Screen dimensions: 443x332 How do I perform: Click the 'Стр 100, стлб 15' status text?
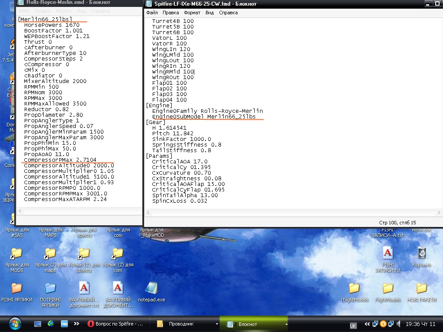[x=398, y=223]
